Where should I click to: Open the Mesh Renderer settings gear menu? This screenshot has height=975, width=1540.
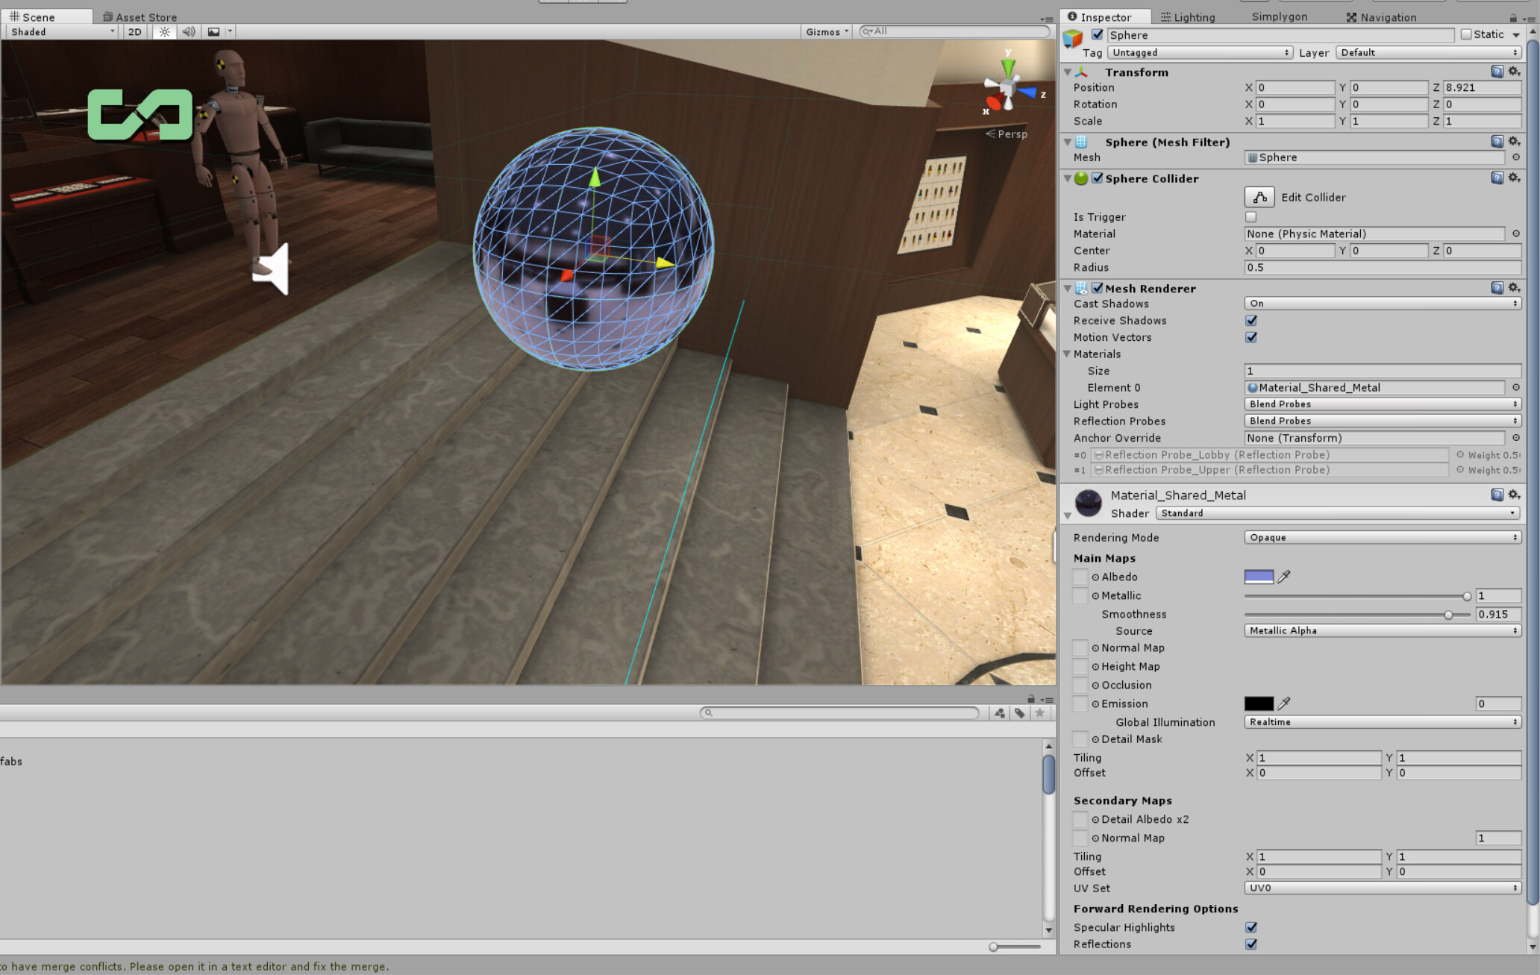[1514, 287]
